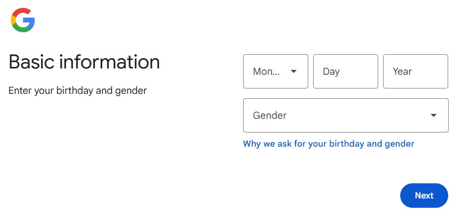
Task: Click the "Enter your birthday and gender" subtitle
Action: coord(77,90)
